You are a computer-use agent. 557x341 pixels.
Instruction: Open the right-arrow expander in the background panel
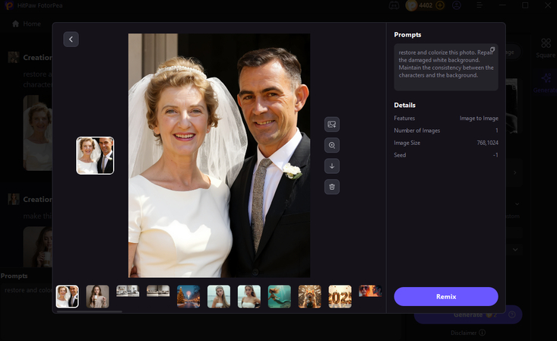(x=515, y=172)
